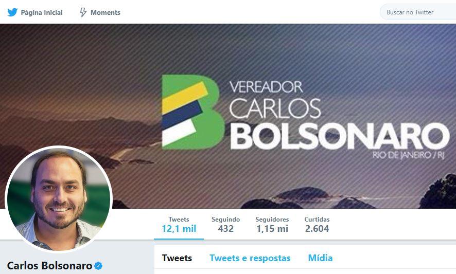This screenshot has height=274, width=456.
Task: Select the Tweets tab
Action: 177,258
